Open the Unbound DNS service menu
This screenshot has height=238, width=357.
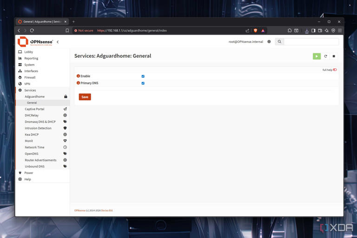point(35,166)
